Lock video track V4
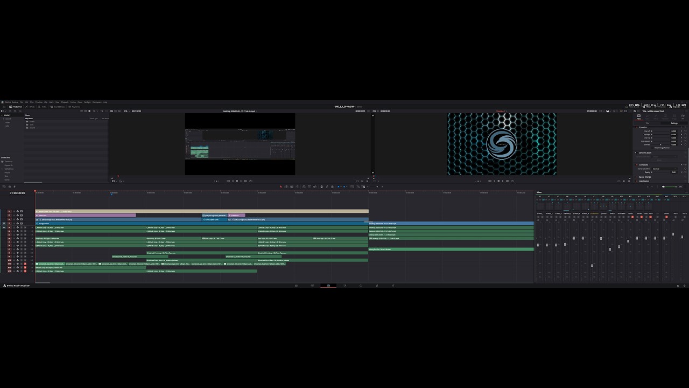 [14, 211]
